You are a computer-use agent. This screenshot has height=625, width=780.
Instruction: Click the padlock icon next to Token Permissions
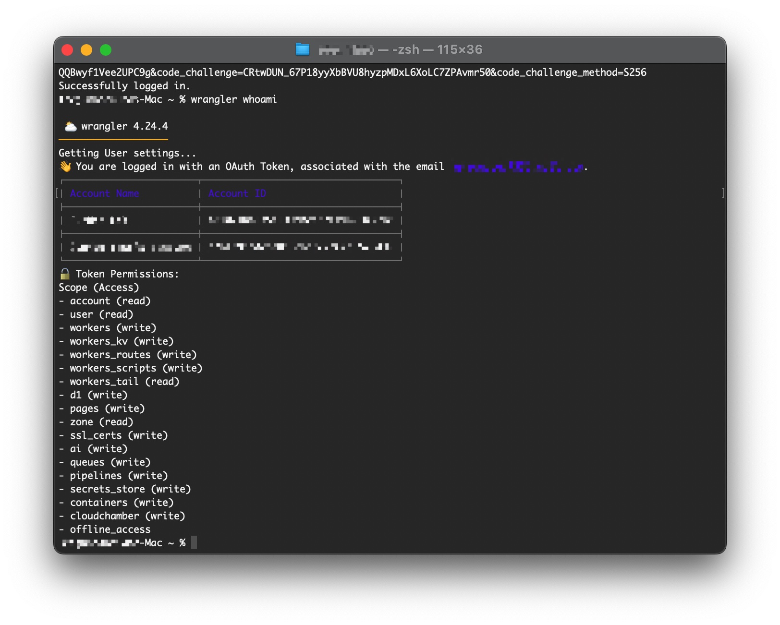click(x=65, y=274)
